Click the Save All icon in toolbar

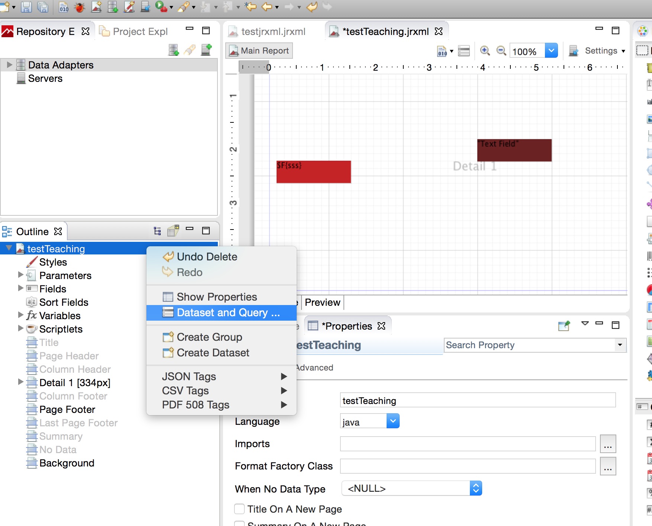click(43, 7)
